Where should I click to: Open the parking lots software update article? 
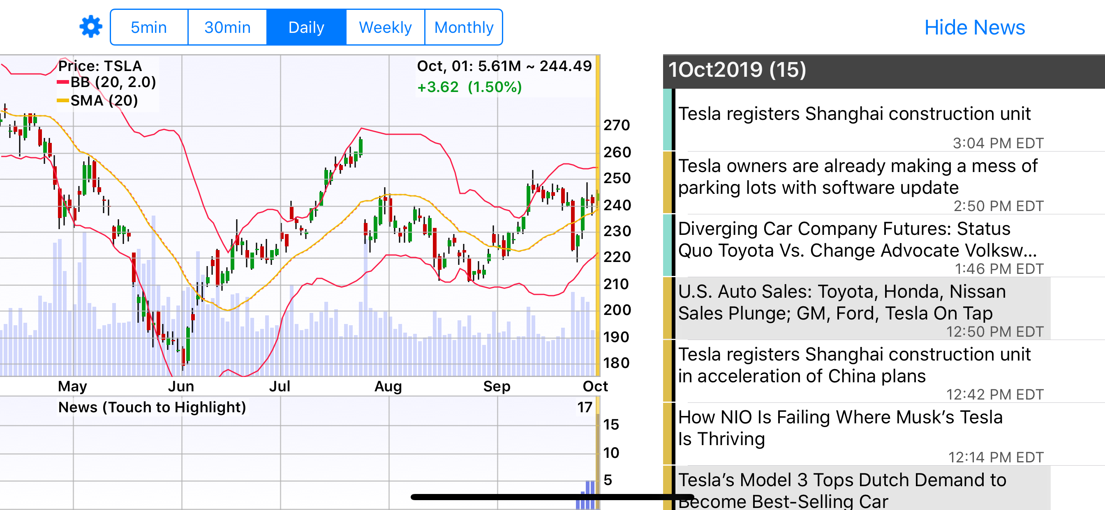click(x=857, y=177)
